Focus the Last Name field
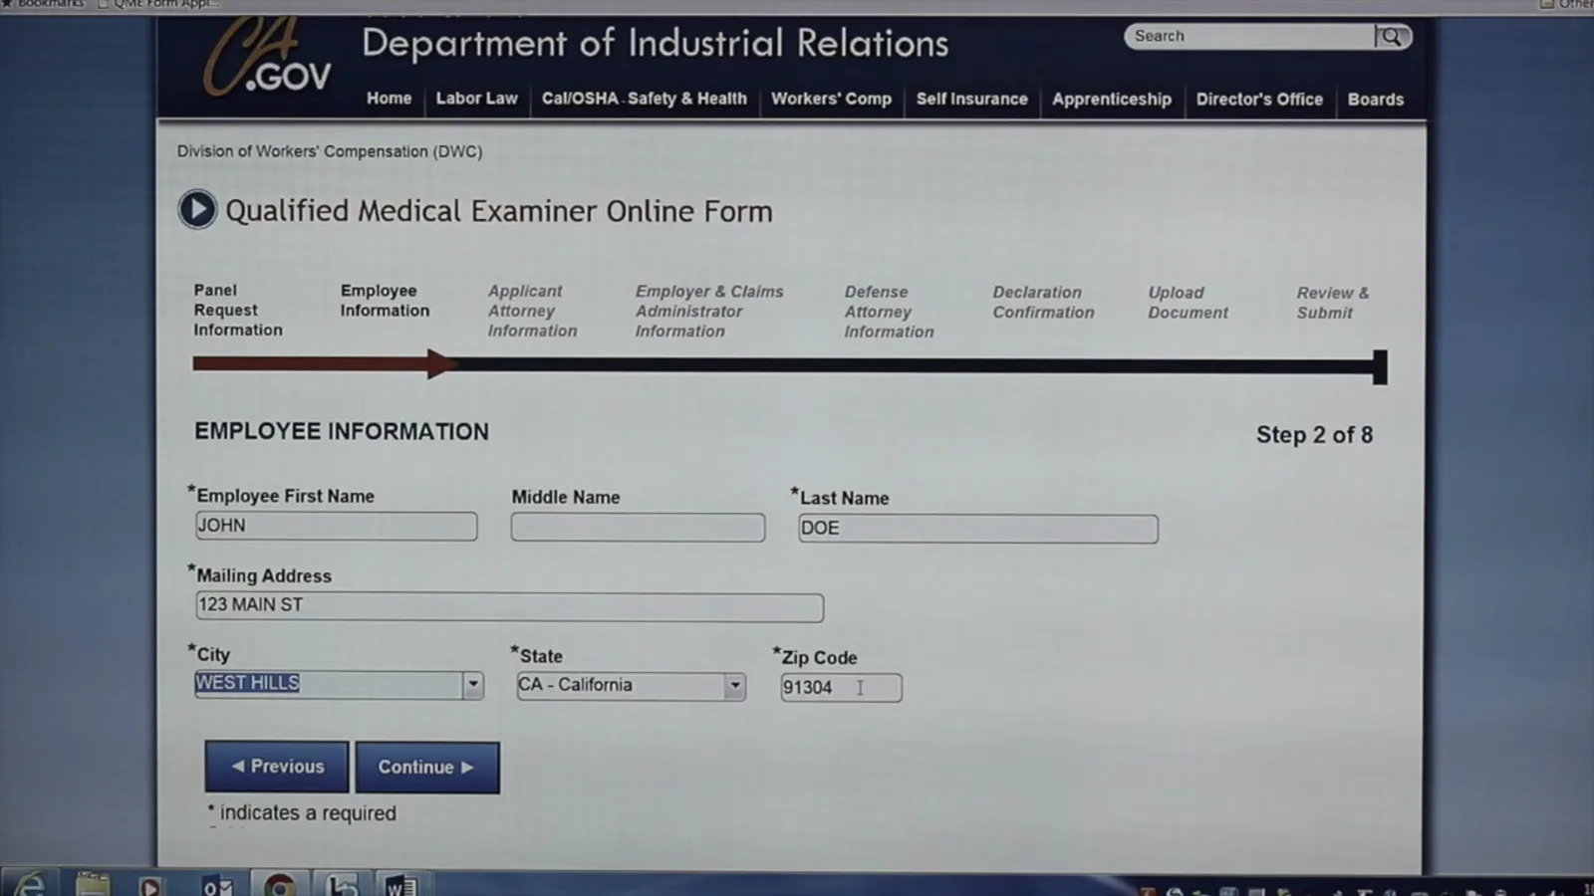Image resolution: width=1594 pixels, height=896 pixels. [978, 529]
